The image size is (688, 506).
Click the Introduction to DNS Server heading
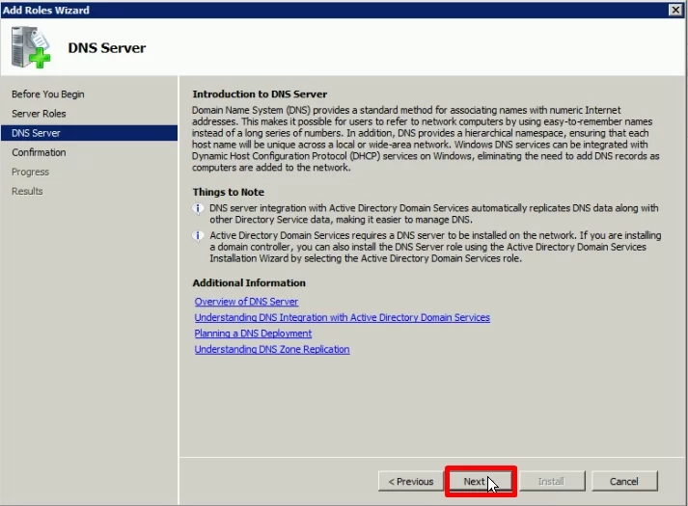point(260,94)
